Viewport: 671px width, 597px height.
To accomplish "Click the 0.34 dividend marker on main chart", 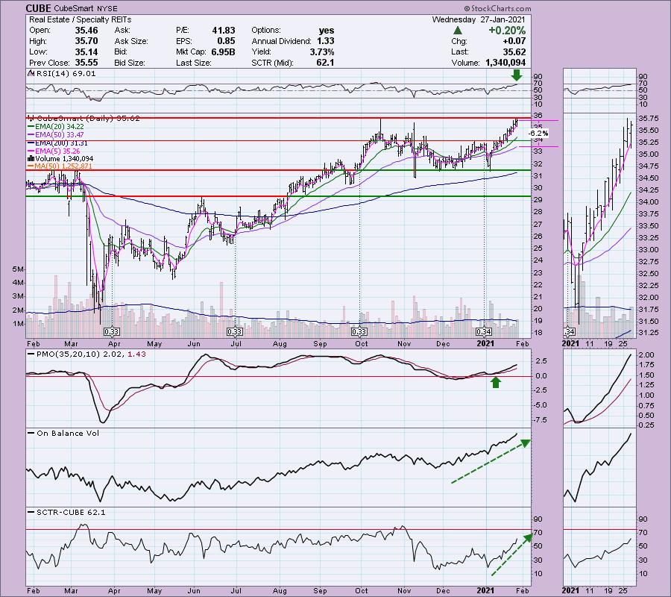I will pos(484,331).
